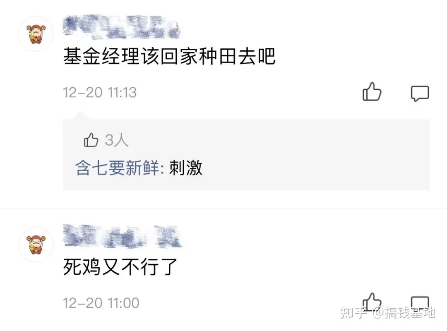This screenshot has height=331, width=447.
Task: Open avatar of the first commenter
Action: [36, 34]
